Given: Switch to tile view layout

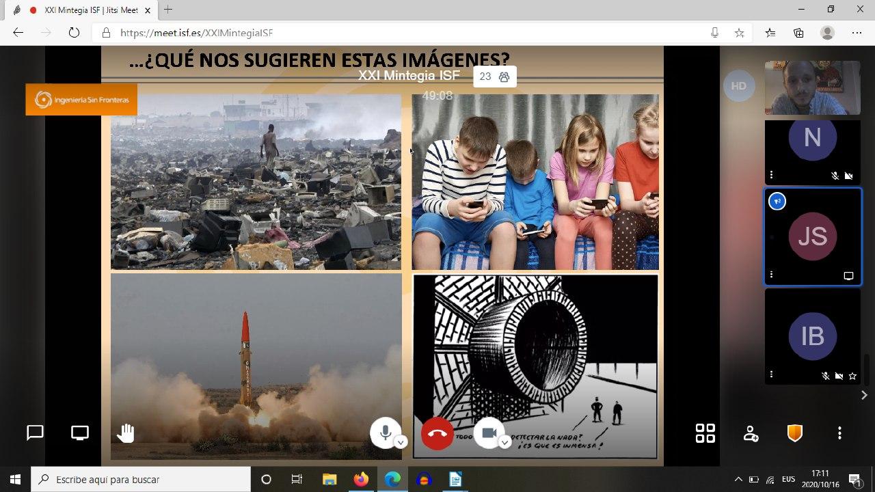Looking at the screenshot, I should click(705, 433).
